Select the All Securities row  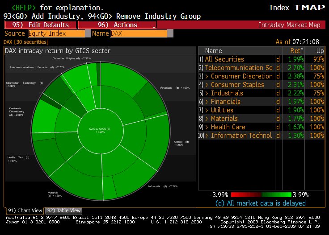[x=224, y=59]
